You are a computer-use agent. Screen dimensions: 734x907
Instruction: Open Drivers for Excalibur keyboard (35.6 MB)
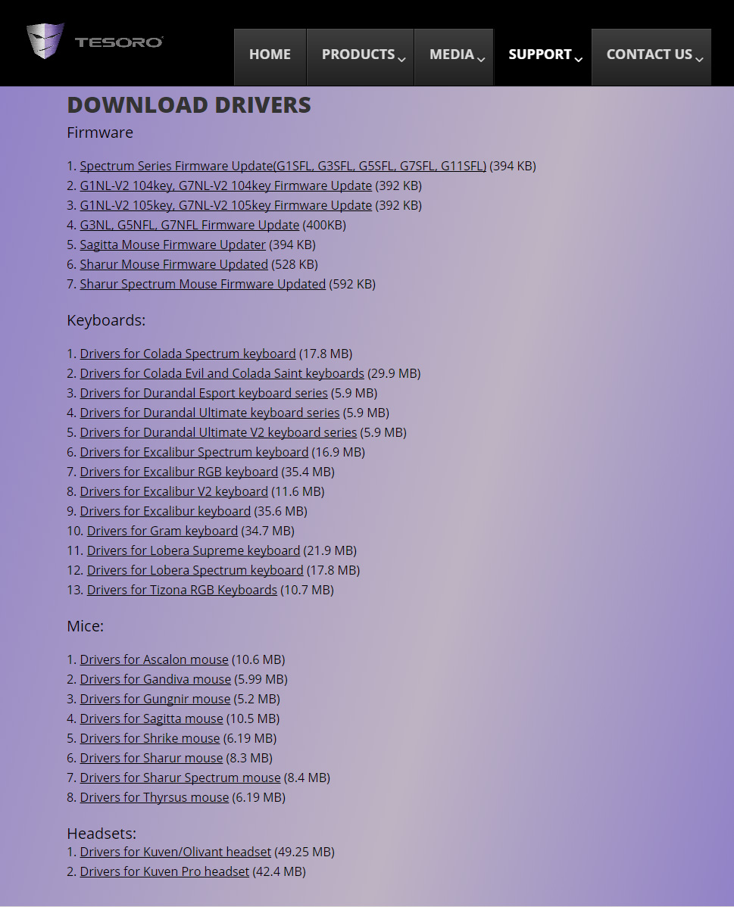pyautogui.click(x=165, y=511)
